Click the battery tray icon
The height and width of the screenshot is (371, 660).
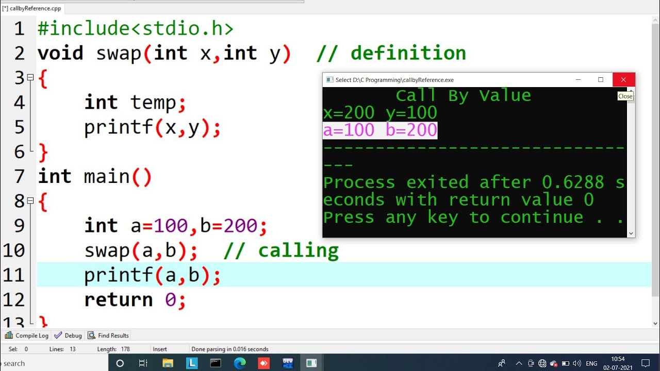565,363
